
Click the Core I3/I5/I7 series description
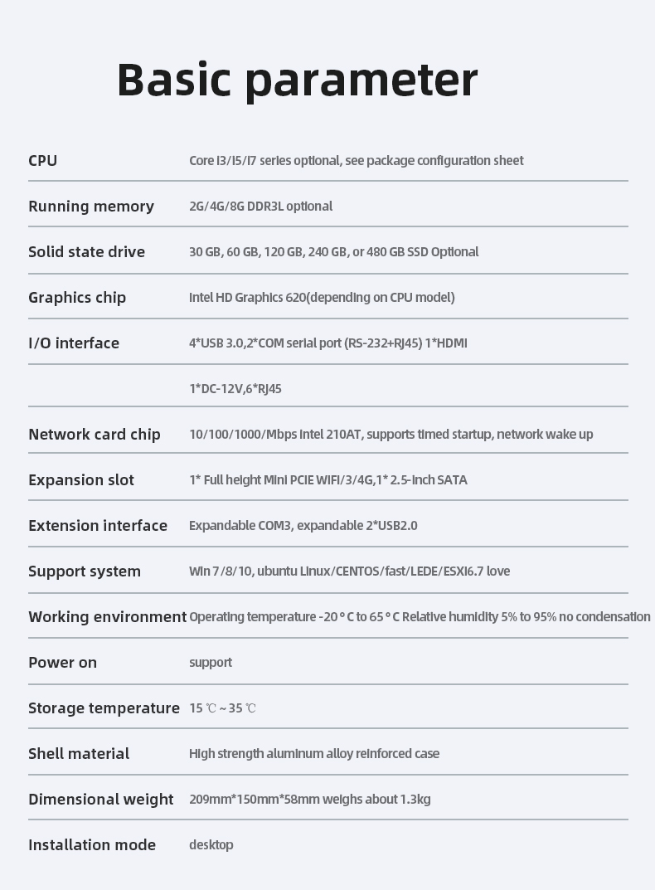[356, 160]
